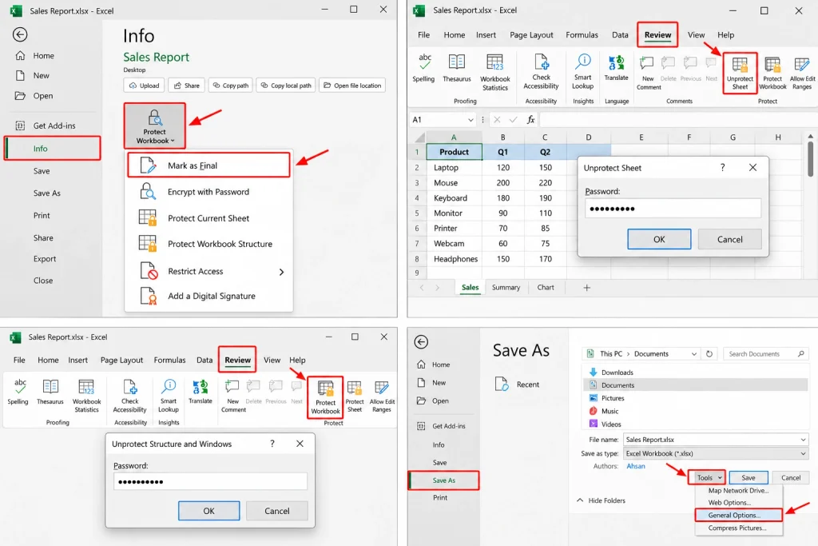Switch to the Summary sheet tab

[x=506, y=288]
